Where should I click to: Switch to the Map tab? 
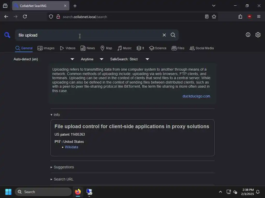click(x=106, y=48)
